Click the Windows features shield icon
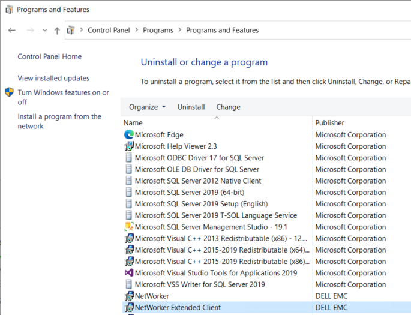This screenshot has height=315, width=411. 10,92
